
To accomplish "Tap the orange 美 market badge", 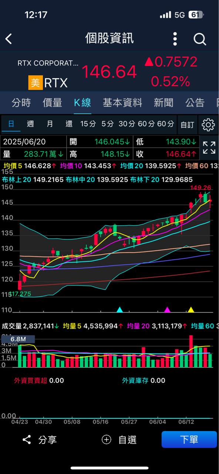I will 36,83.
